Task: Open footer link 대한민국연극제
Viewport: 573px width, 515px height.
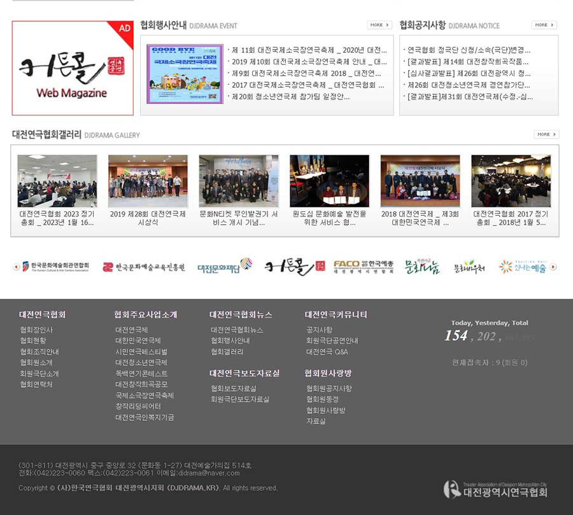Action: click(138, 341)
